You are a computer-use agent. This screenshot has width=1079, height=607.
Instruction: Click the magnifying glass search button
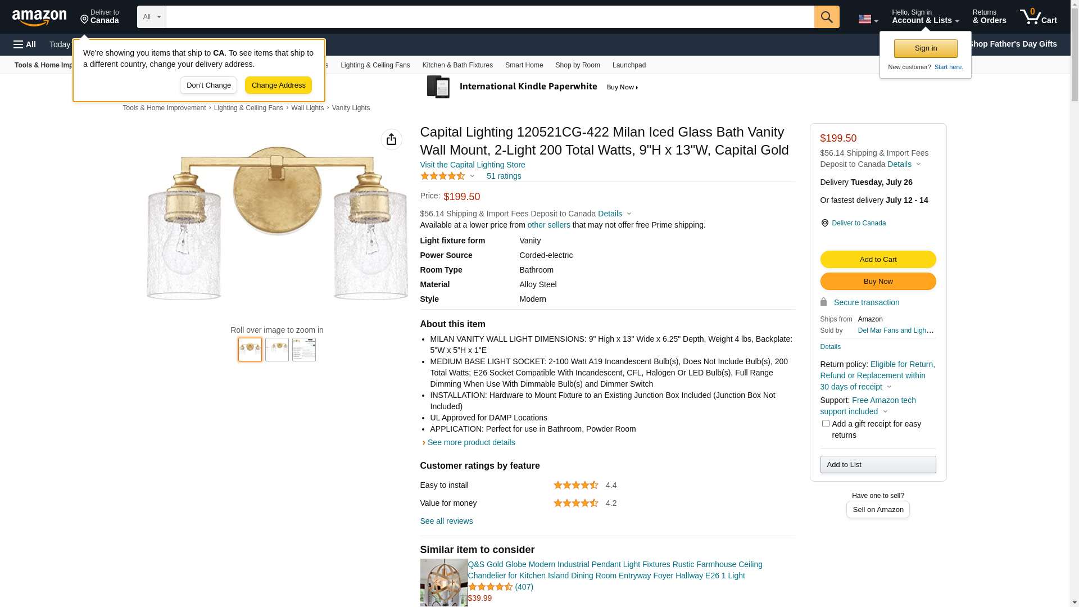pos(827,17)
